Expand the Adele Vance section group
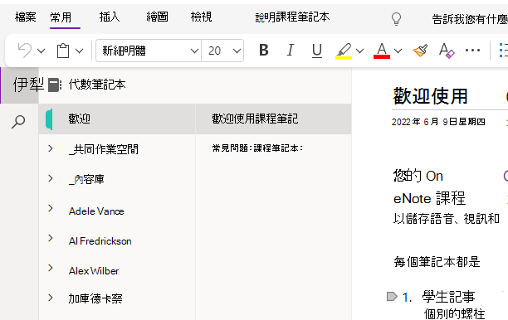 click(x=51, y=208)
